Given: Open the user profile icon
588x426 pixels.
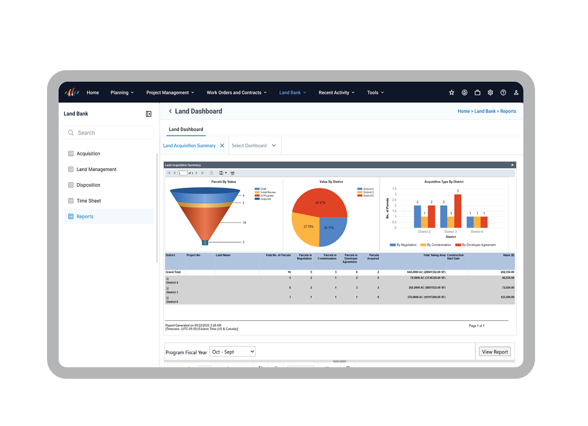Looking at the screenshot, I should coord(516,92).
